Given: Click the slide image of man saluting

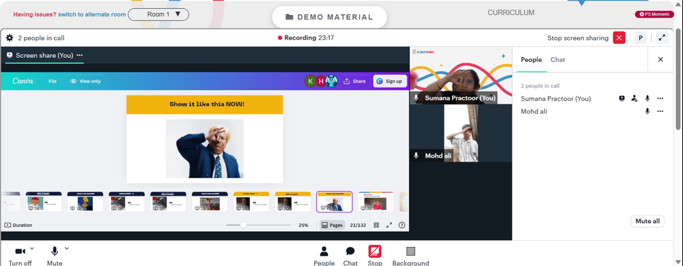Looking at the screenshot, I should (205, 149).
